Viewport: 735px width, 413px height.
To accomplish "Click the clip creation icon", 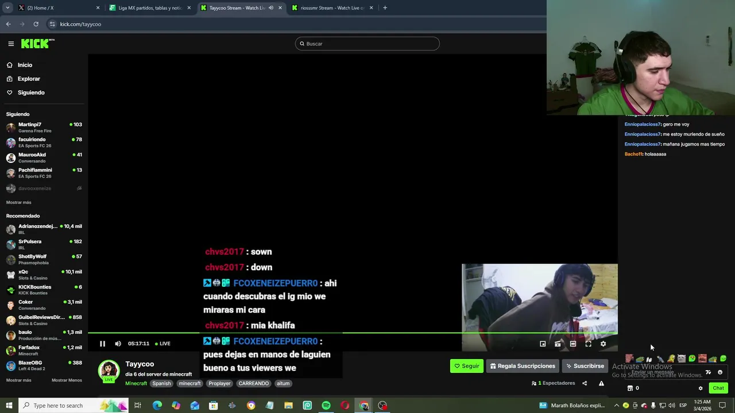I will point(558,344).
